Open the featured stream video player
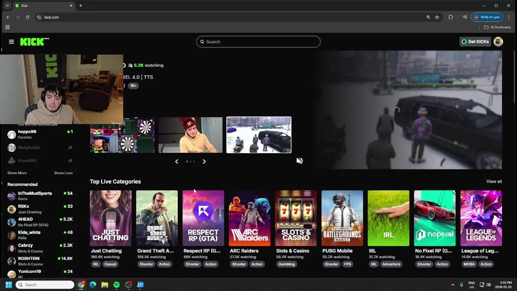The width and height of the screenshot is (517, 291). [408, 110]
